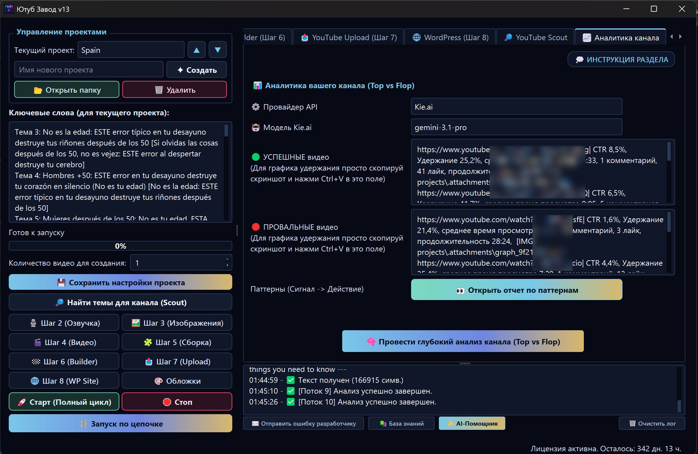Find channel topics with Scout button
This screenshot has height=454, width=698.
point(121,302)
